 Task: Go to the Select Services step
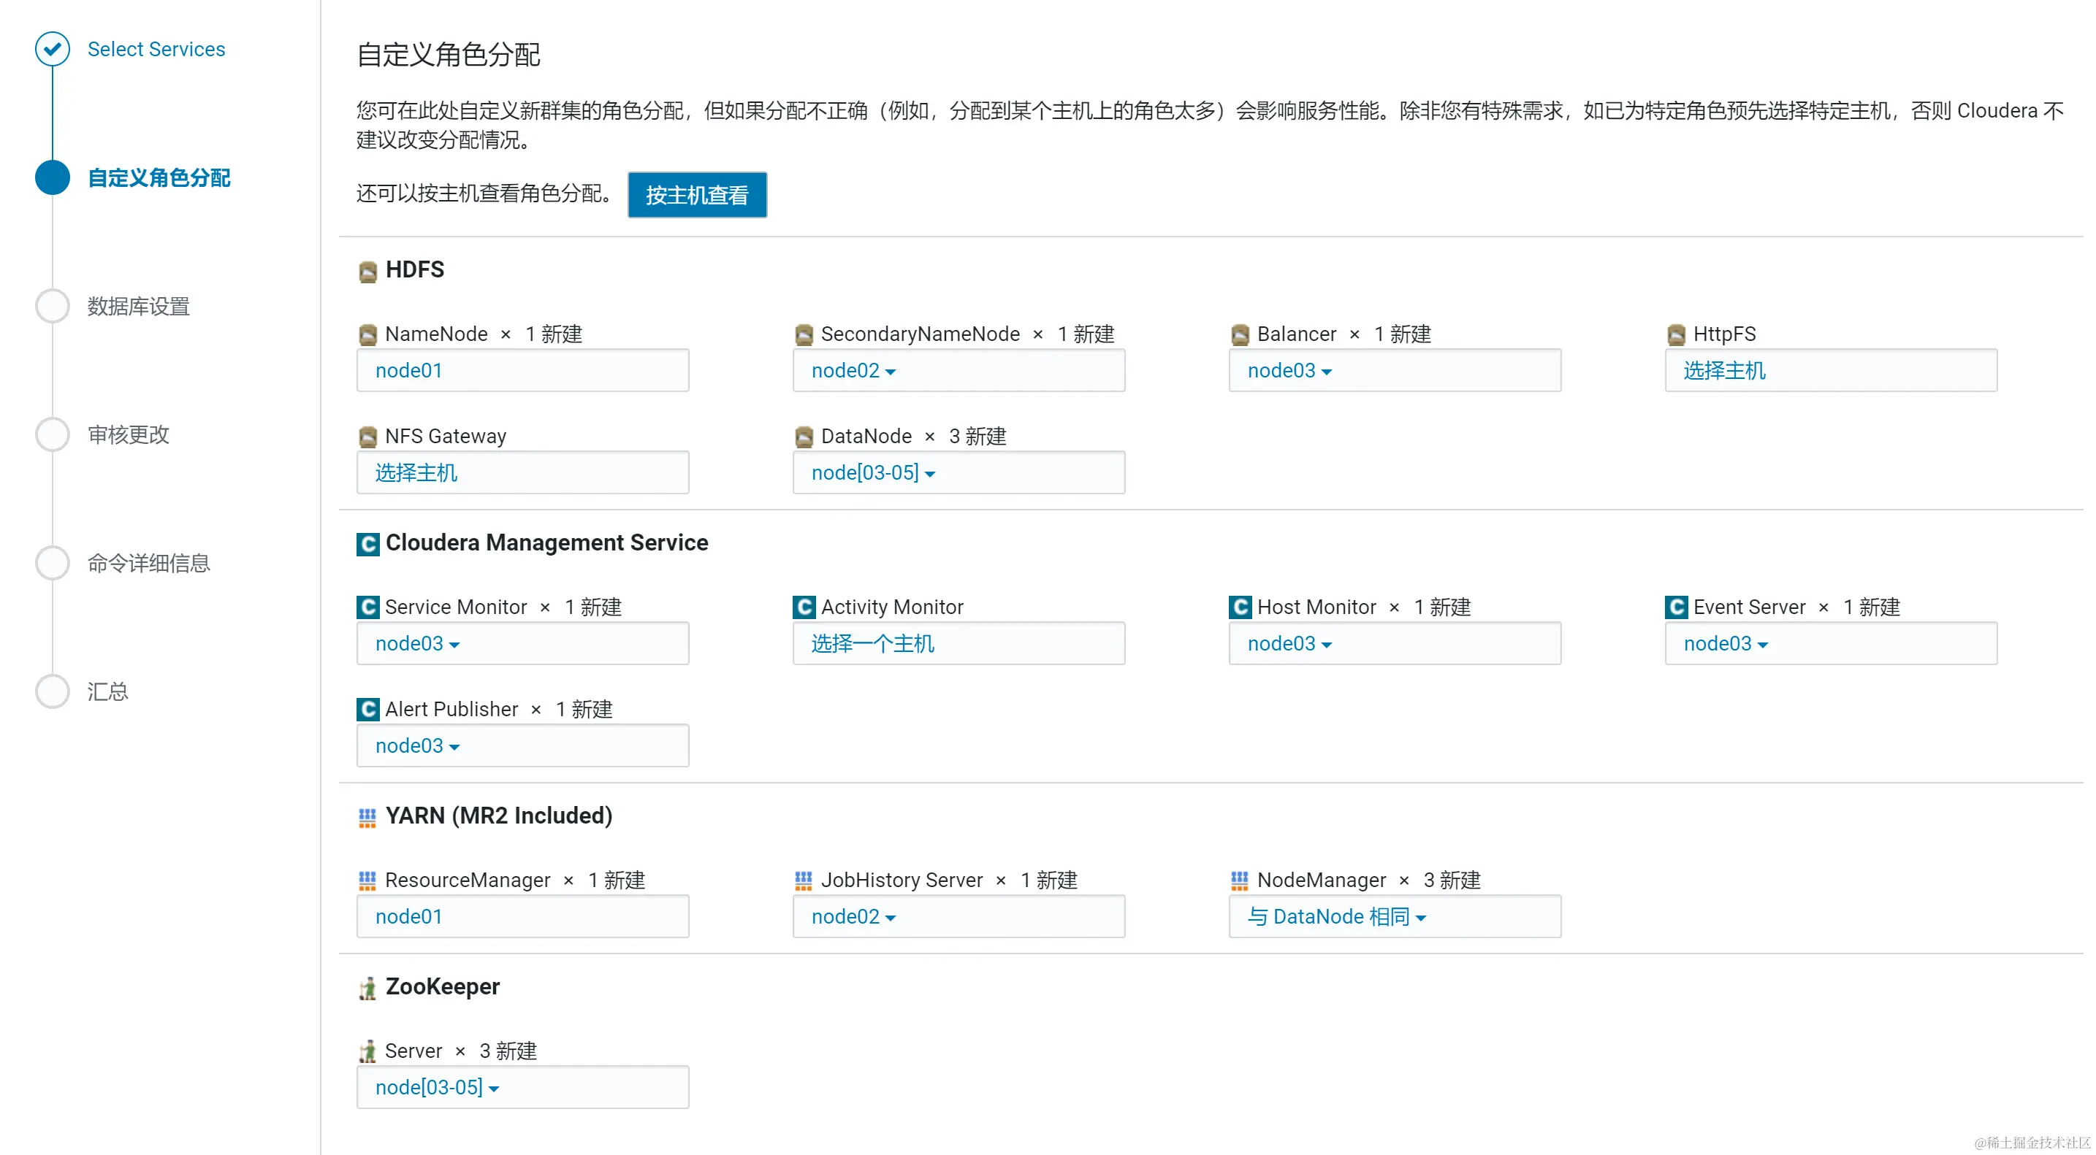tap(156, 50)
